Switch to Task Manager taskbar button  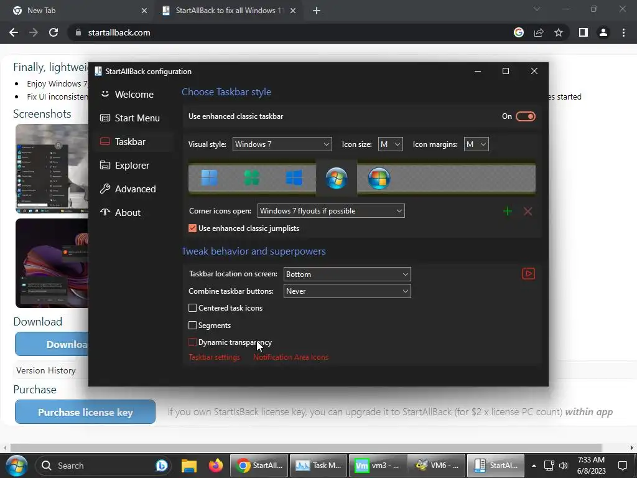(x=318, y=466)
